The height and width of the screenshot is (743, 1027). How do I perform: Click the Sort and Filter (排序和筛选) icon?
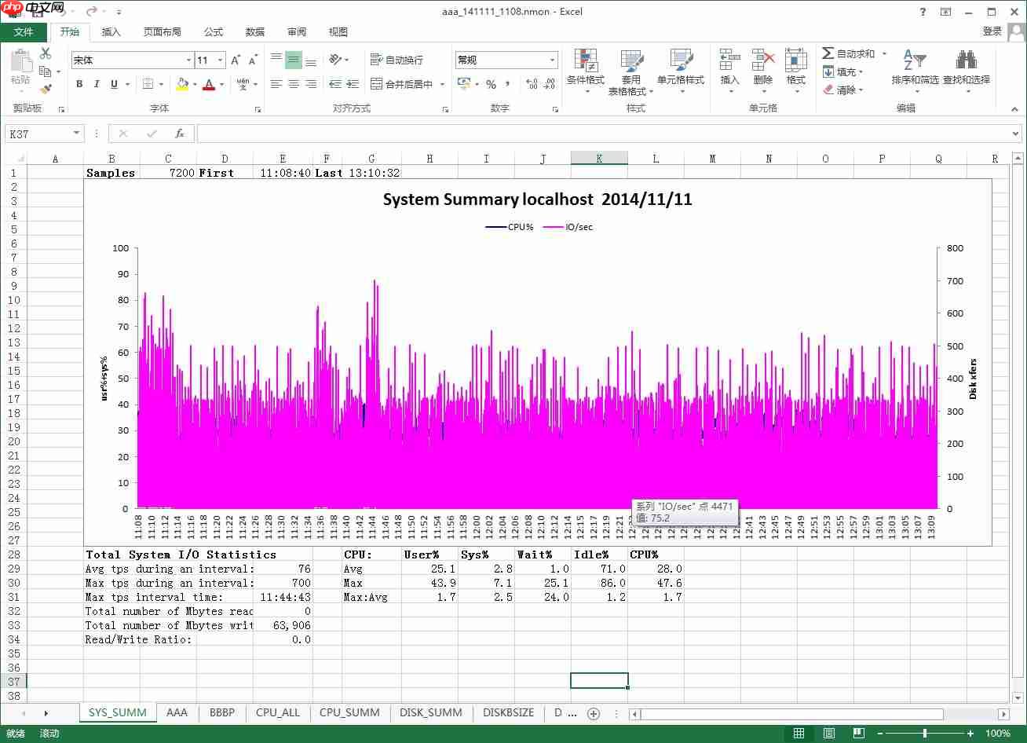tap(915, 69)
